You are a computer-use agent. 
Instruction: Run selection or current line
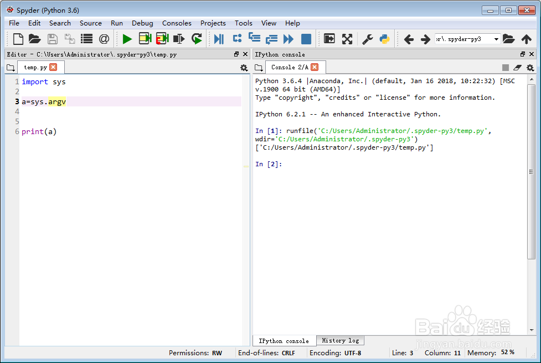pos(179,39)
